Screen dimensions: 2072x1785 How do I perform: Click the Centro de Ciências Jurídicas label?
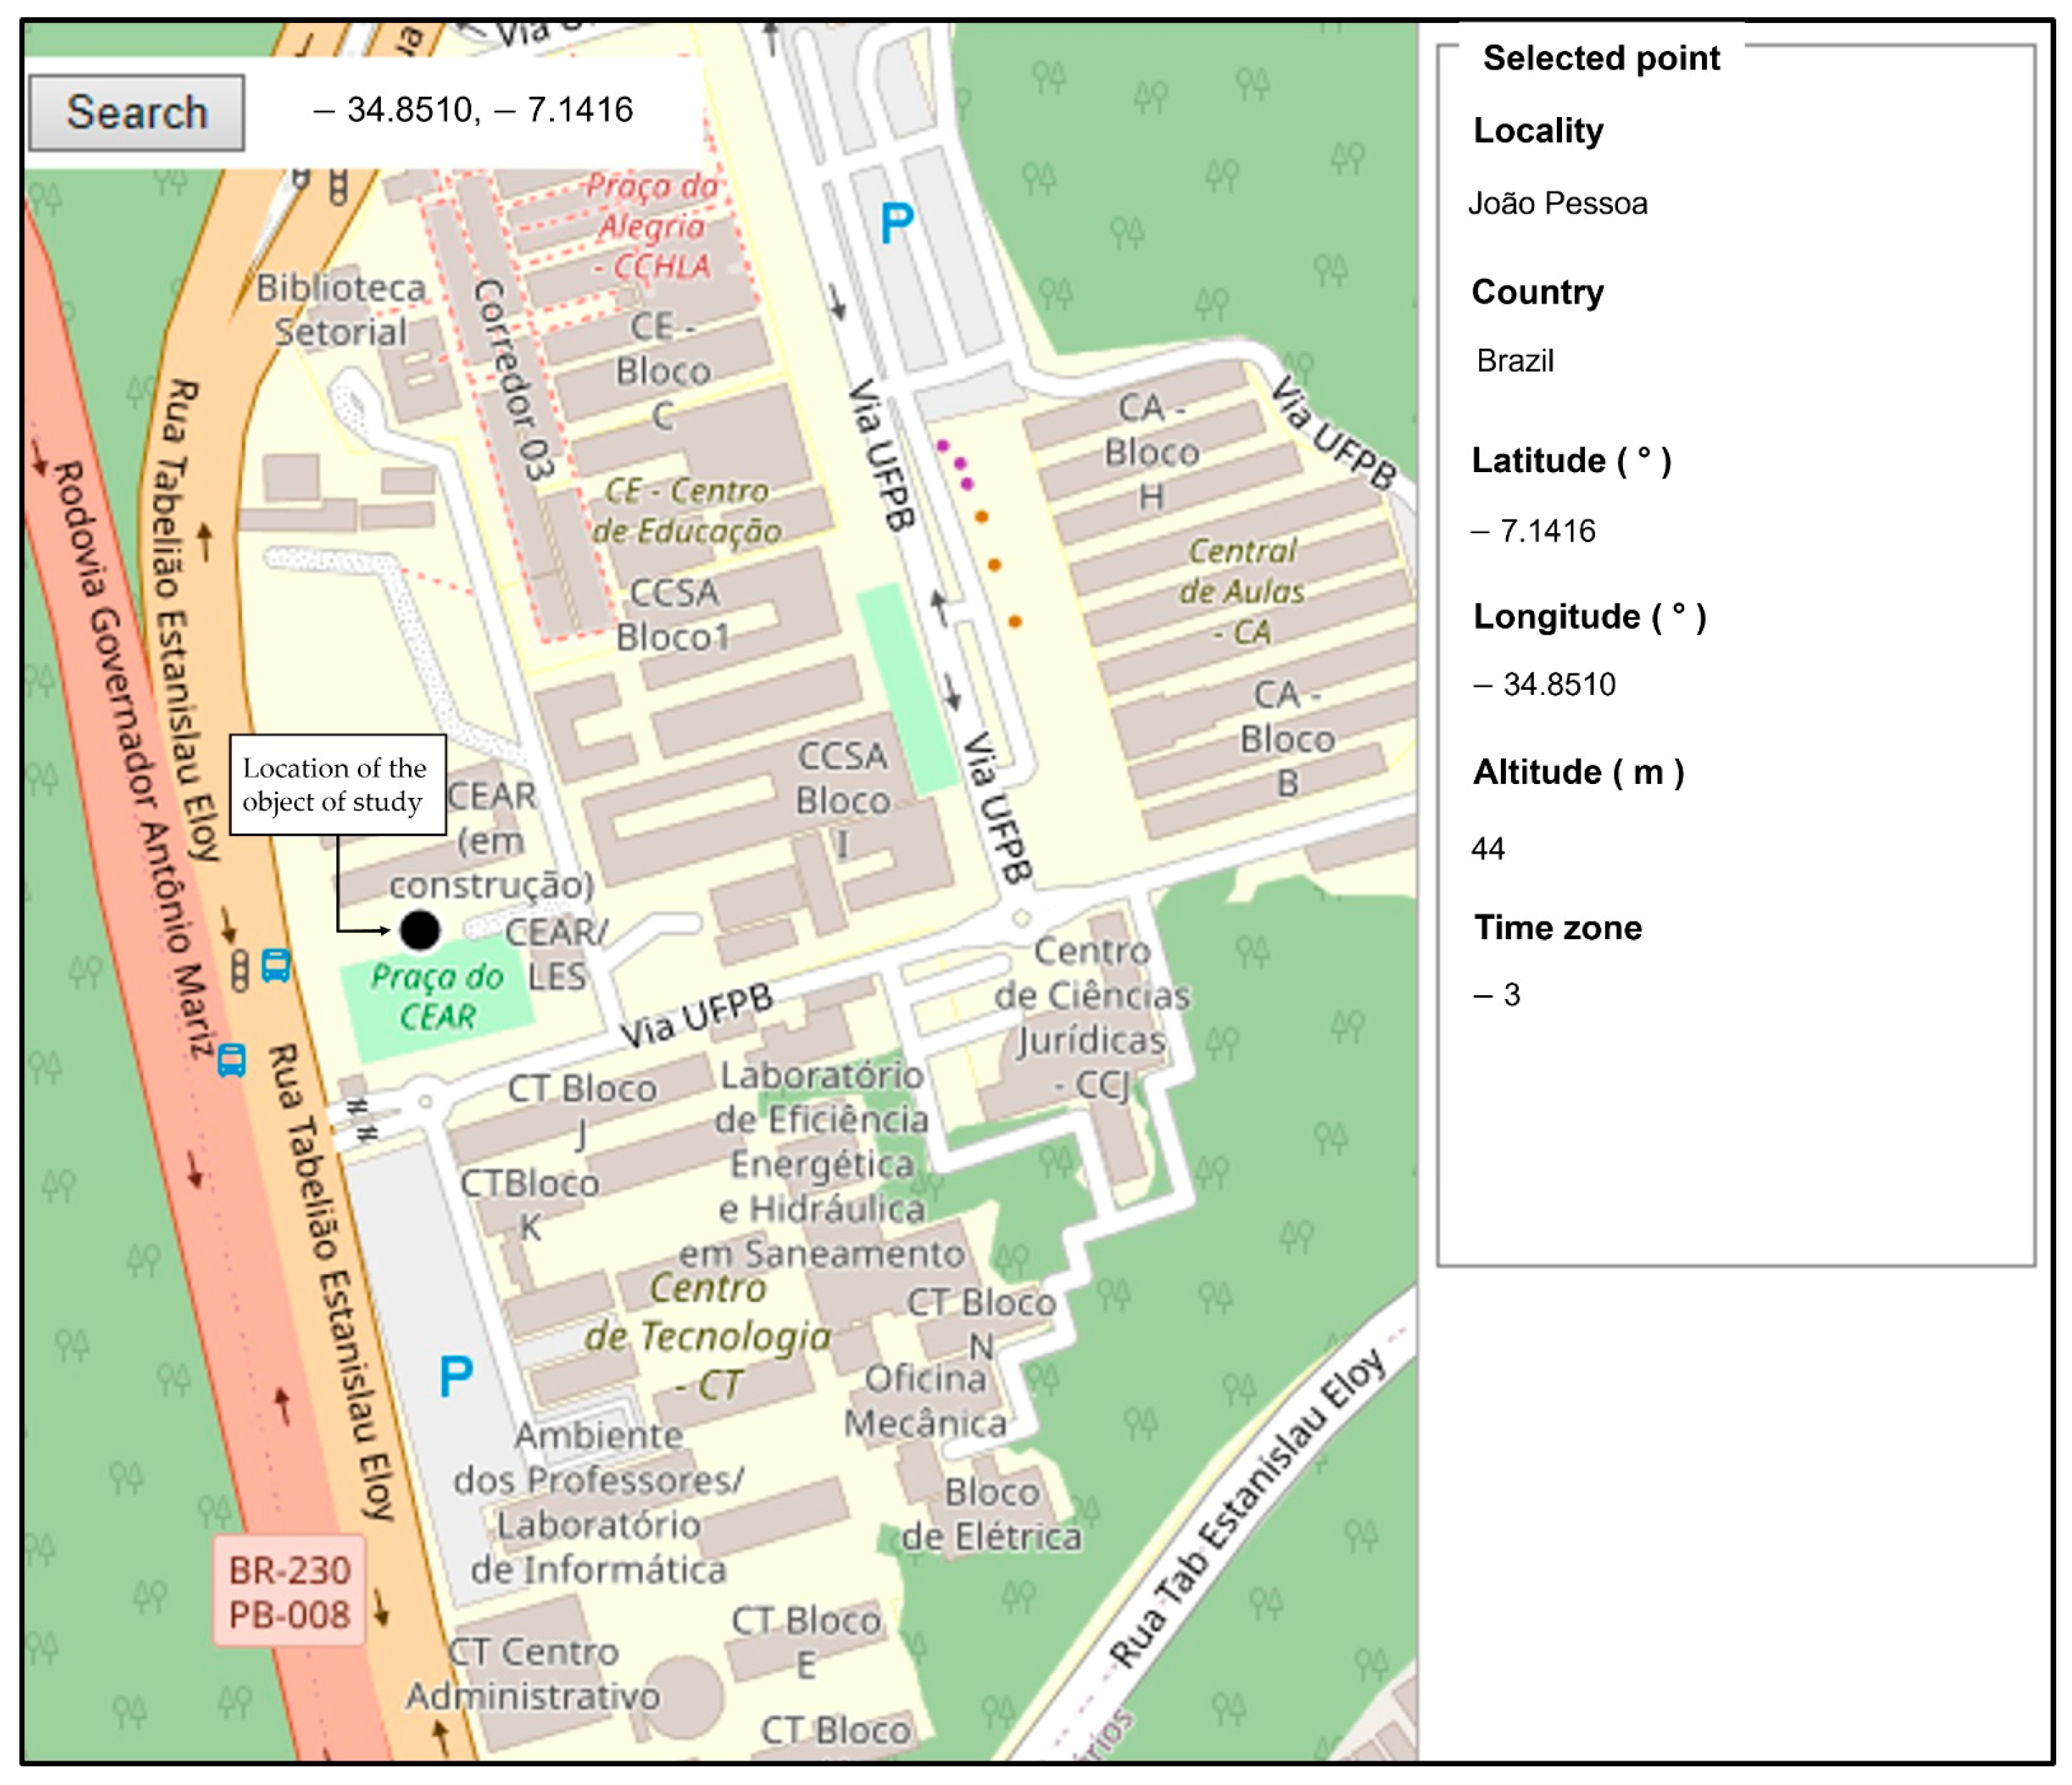tap(1092, 1018)
